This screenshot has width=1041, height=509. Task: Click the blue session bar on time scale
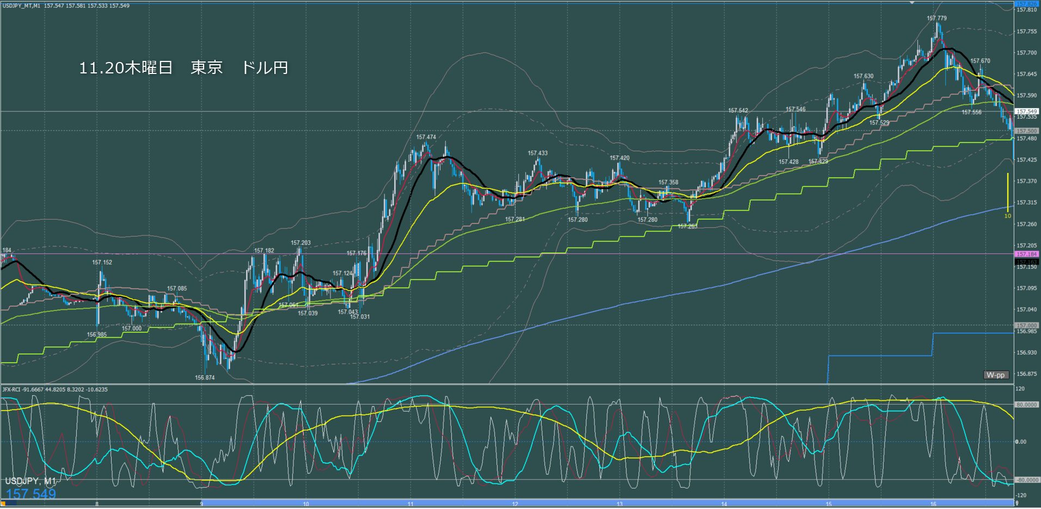[x=599, y=504]
